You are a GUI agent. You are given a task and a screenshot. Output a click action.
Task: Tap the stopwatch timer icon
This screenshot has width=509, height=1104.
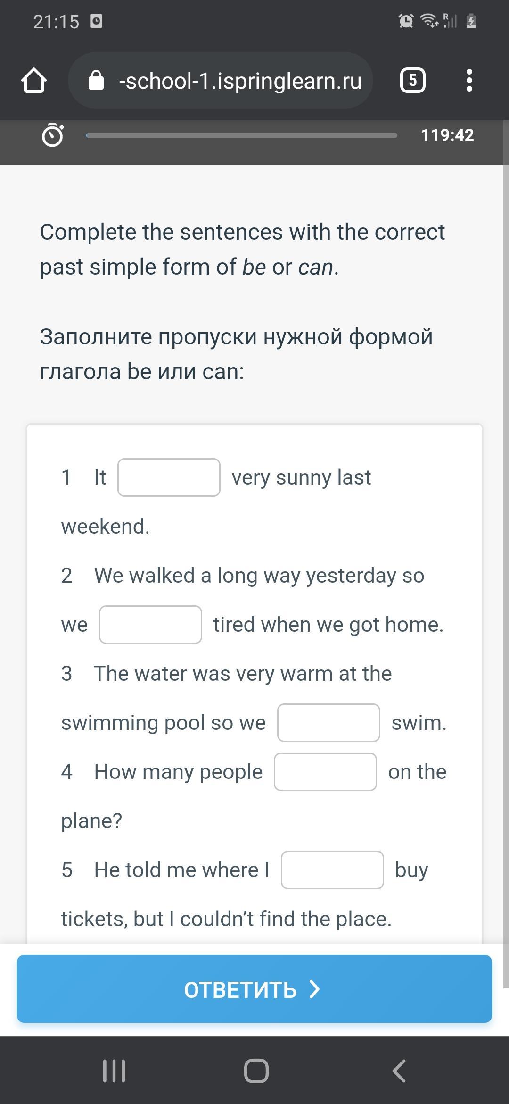click(x=52, y=135)
